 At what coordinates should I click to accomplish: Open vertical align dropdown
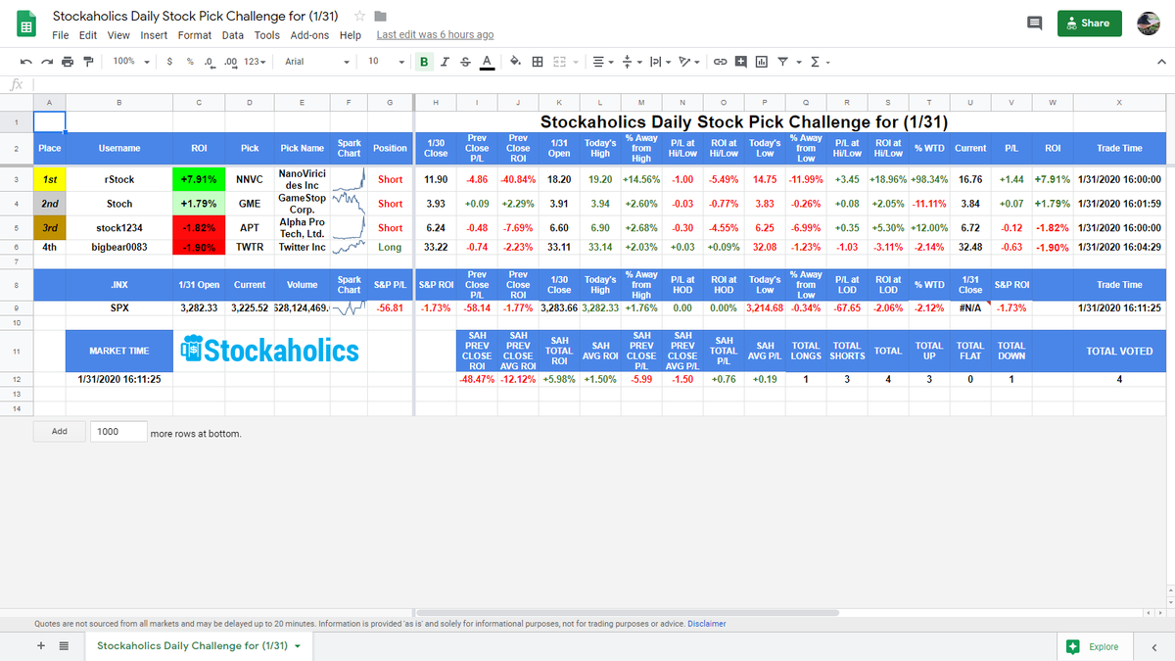click(x=631, y=62)
